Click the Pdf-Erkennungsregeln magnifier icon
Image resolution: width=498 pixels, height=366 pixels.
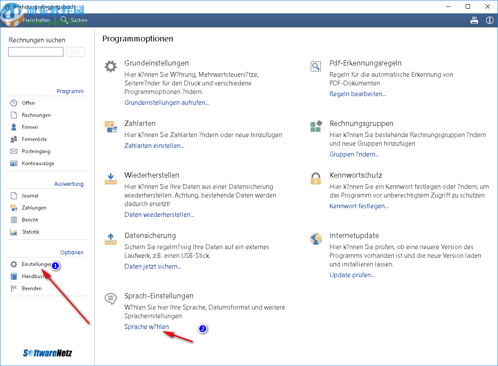[x=316, y=66]
